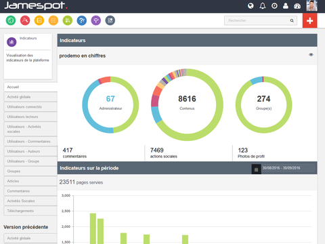Viewport: 325px width, 244px height.
Task: Click the clock history icon
Action: tap(274, 5)
